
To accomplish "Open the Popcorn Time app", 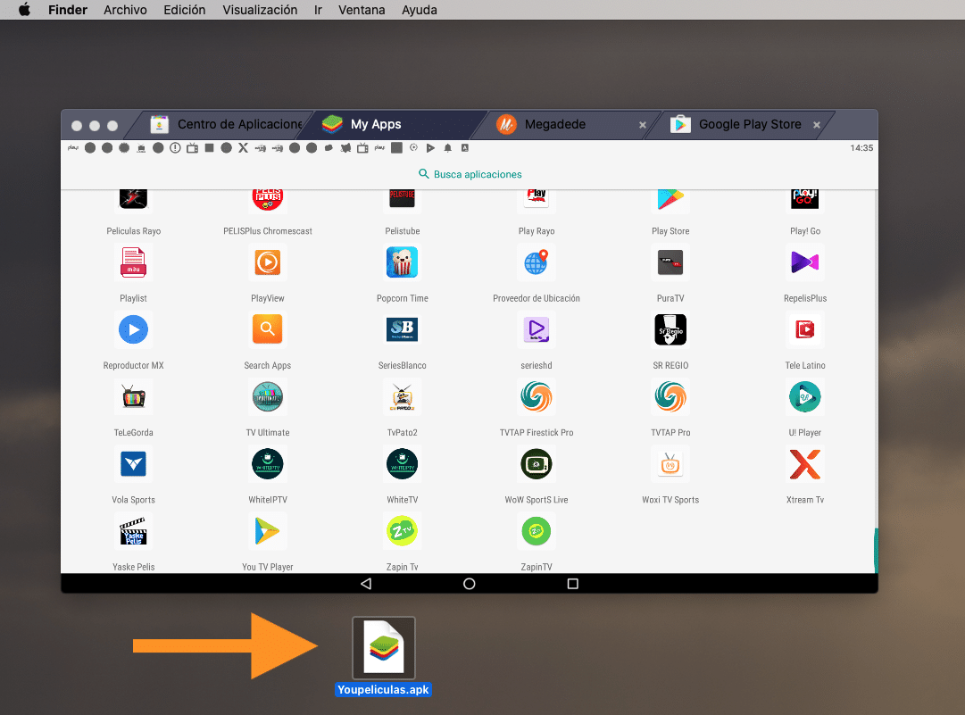I will pos(402,263).
